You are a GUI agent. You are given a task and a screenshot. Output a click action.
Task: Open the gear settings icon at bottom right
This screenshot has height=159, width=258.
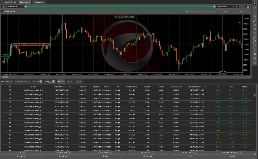255,154
